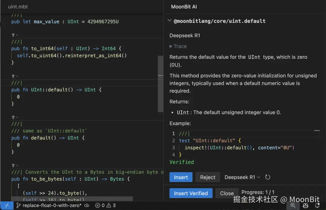Click the 'Returns:' label in documentation
This screenshot has height=210, width=326.
[179, 102]
